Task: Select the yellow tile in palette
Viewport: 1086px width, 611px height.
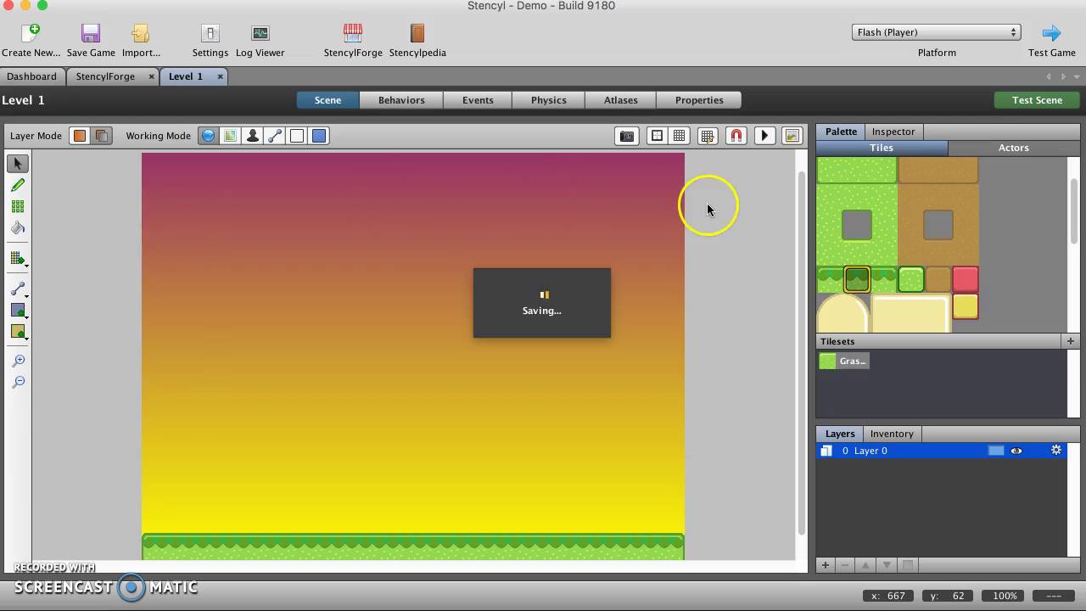Action: [965, 306]
